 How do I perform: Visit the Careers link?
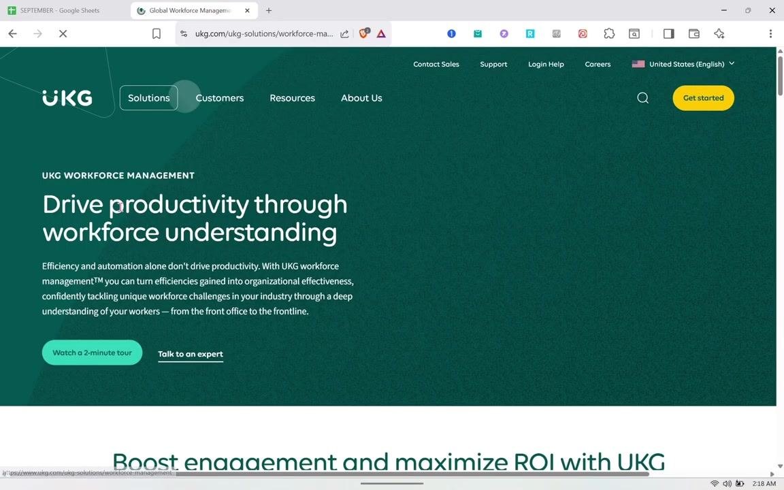click(598, 64)
